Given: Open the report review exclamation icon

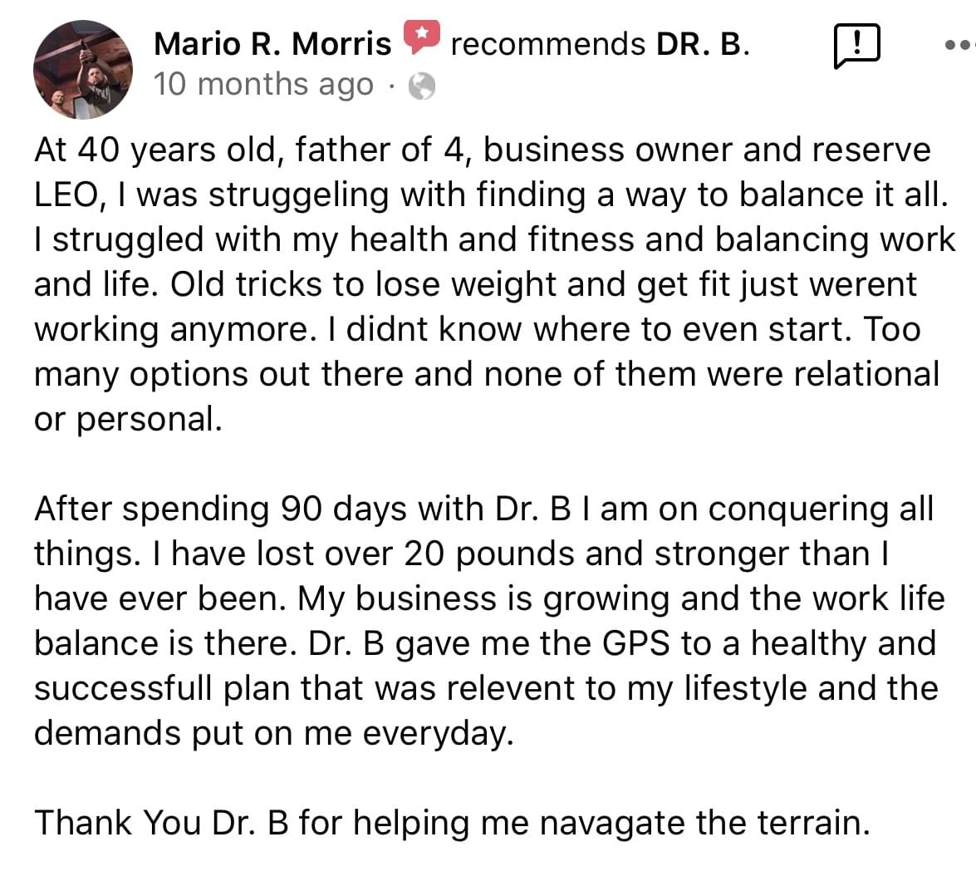Looking at the screenshot, I should pyautogui.click(x=856, y=46).
